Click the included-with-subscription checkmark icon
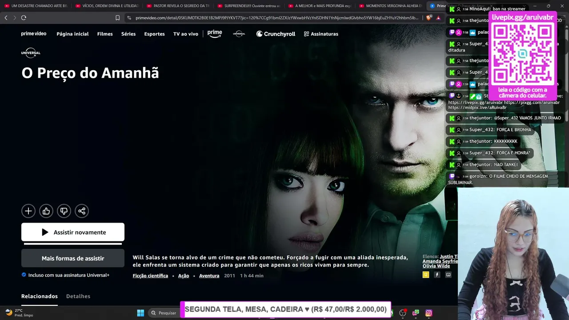This screenshot has height=320, width=569. pyautogui.click(x=24, y=275)
